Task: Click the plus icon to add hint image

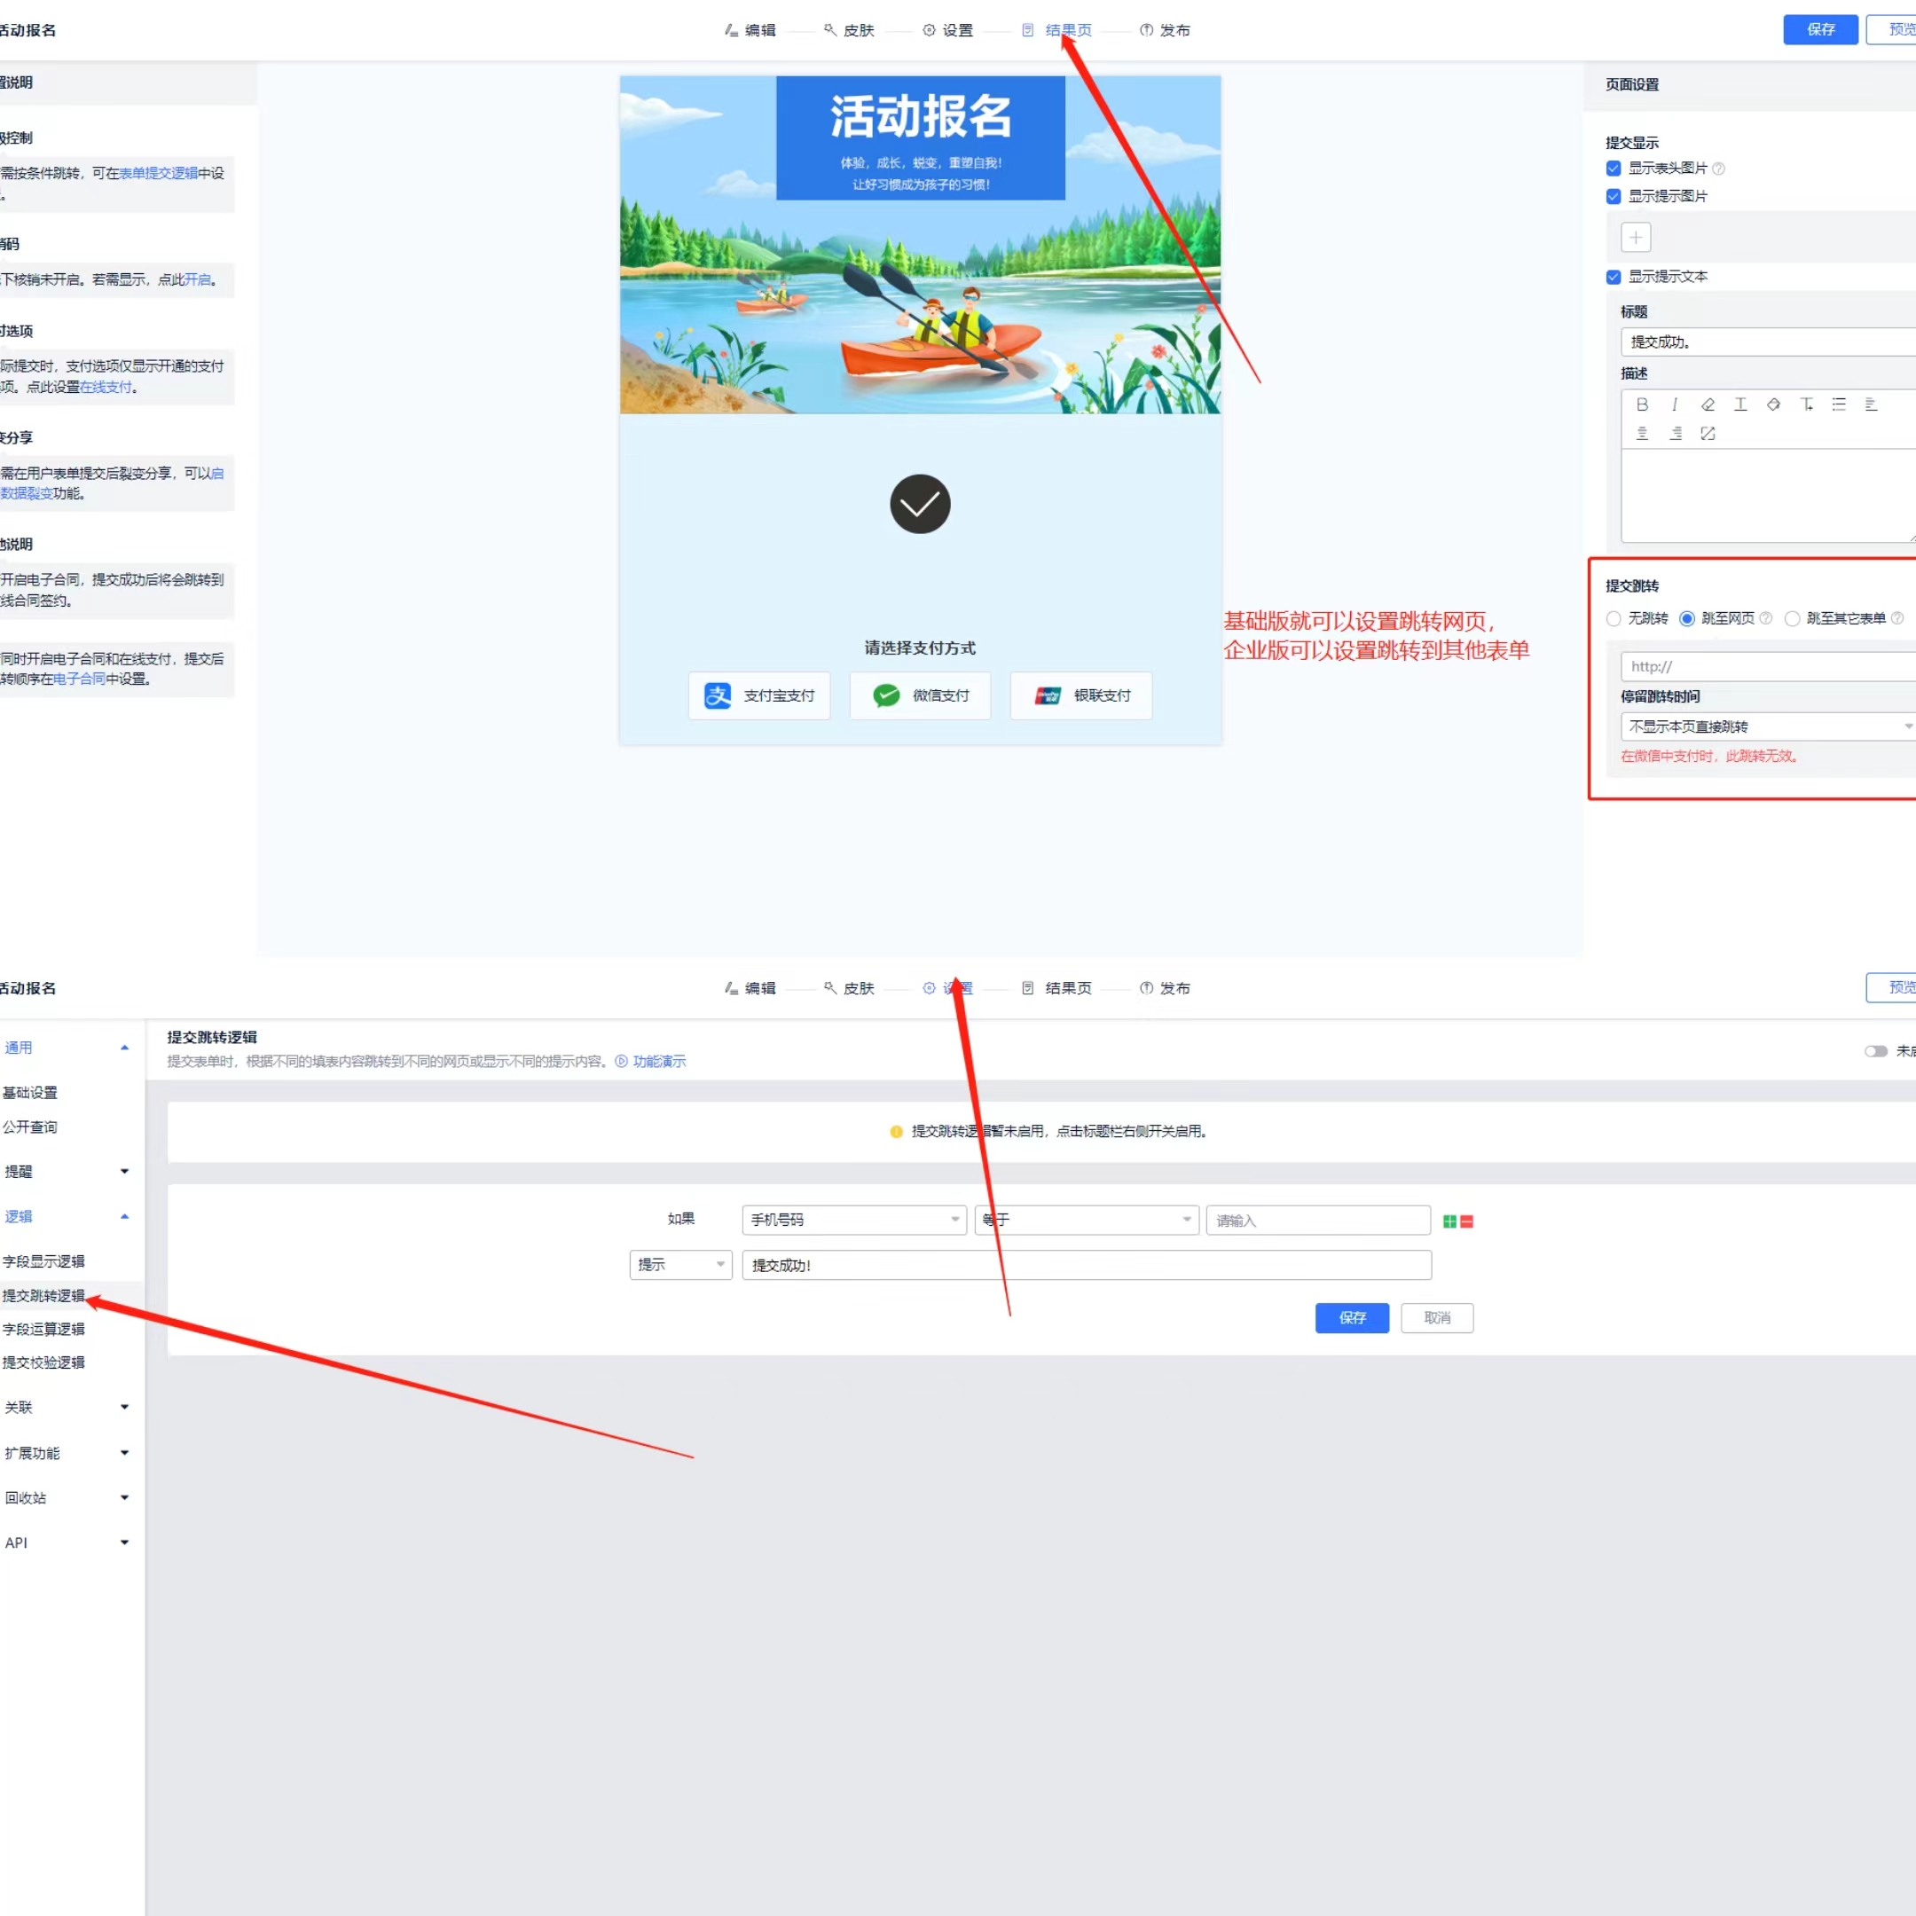Action: point(1636,237)
